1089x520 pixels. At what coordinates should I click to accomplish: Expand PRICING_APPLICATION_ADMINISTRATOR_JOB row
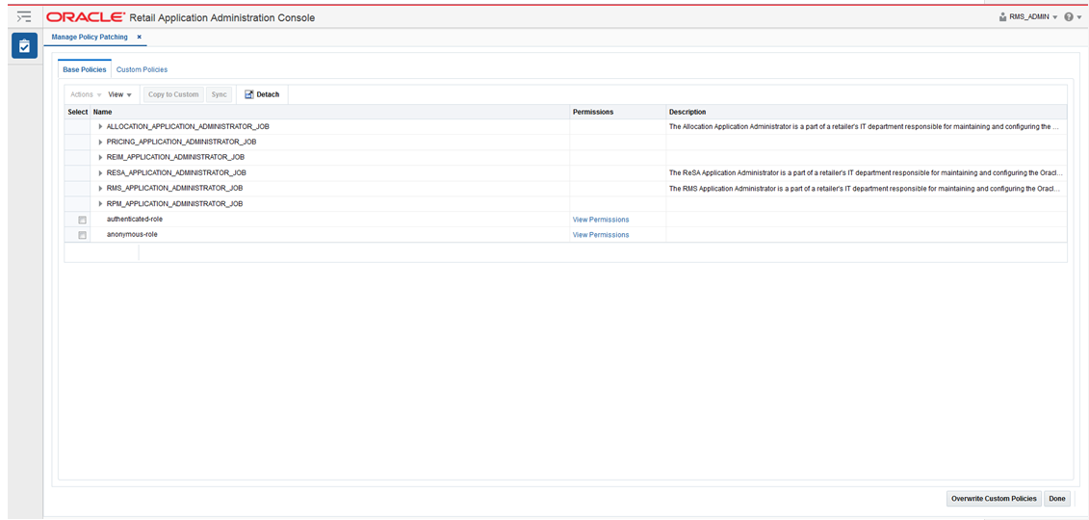pos(101,142)
